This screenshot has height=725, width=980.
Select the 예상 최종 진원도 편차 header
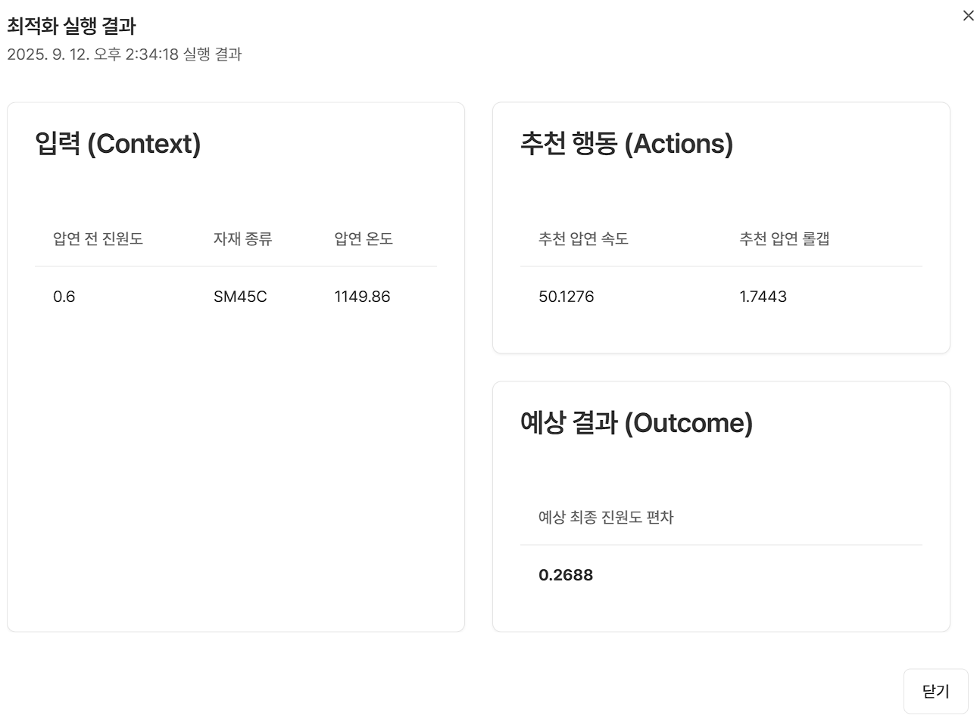pos(605,518)
